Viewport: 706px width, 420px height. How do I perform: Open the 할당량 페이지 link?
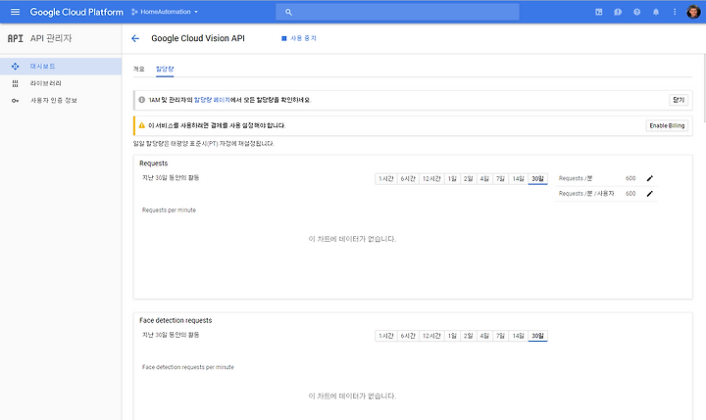tap(212, 100)
